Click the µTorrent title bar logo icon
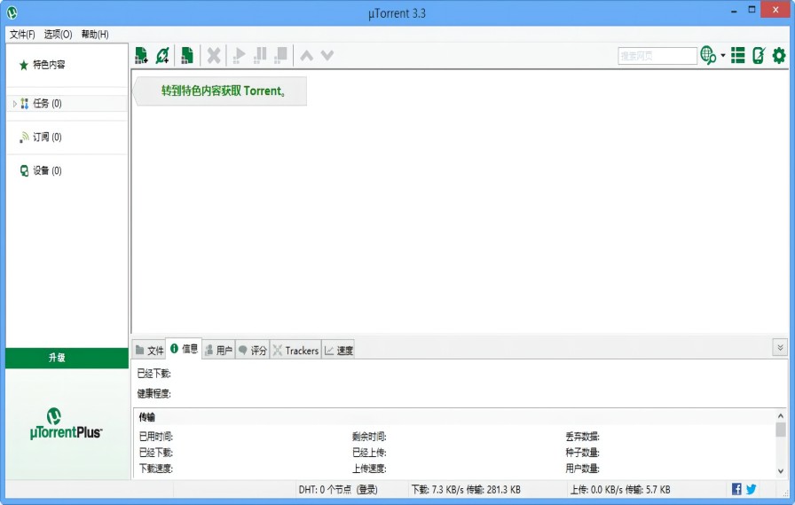This screenshot has width=795, height=505. [12, 12]
